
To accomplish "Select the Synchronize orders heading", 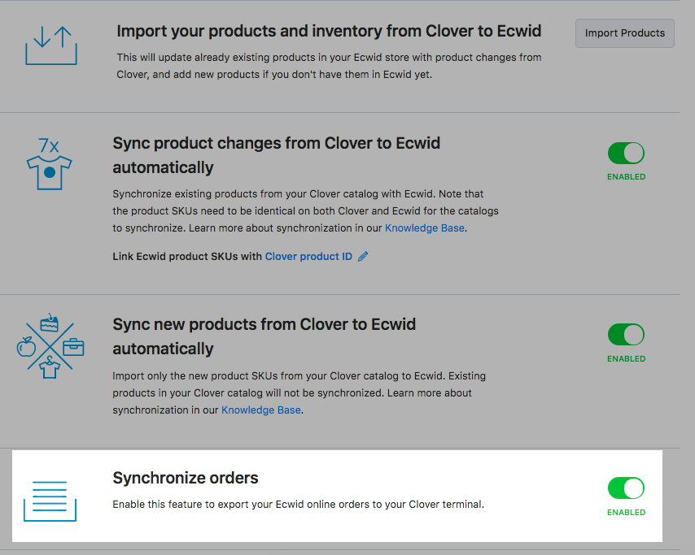I will point(185,478).
